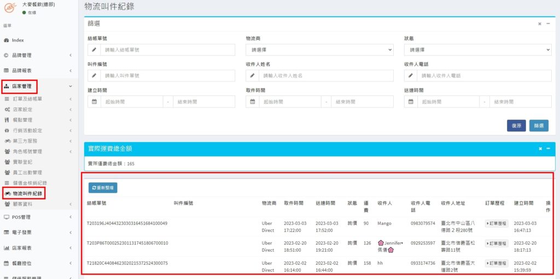Collapse the 篩選 filter panel with minus icon
The height and width of the screenshot is (279, 560).
[x=548, y=24]
